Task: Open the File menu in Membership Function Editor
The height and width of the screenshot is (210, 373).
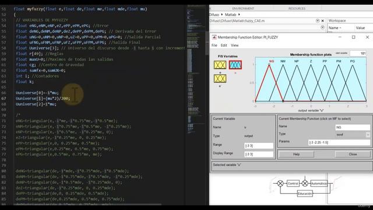Action: [214, 45]
